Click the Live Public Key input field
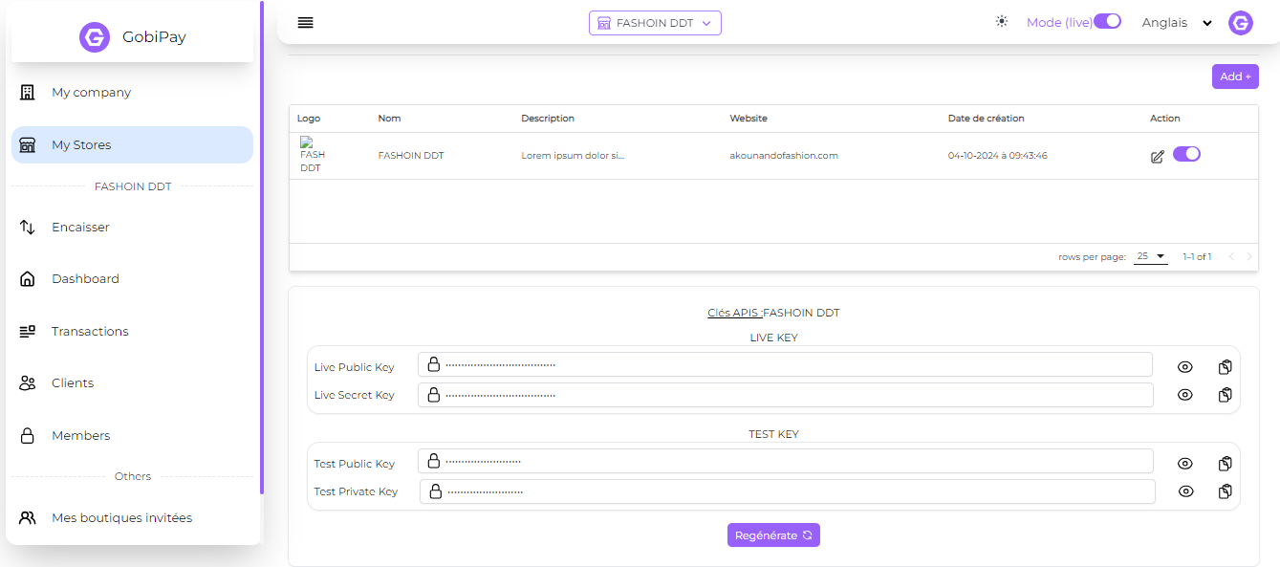Viewport: 1280px width, 567px height. coord(785,364)
